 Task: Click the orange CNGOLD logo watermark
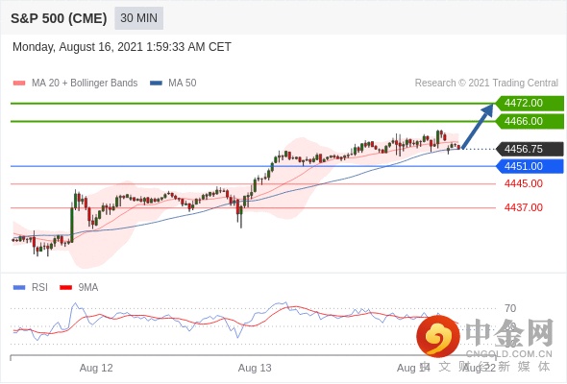coord(438,336)
